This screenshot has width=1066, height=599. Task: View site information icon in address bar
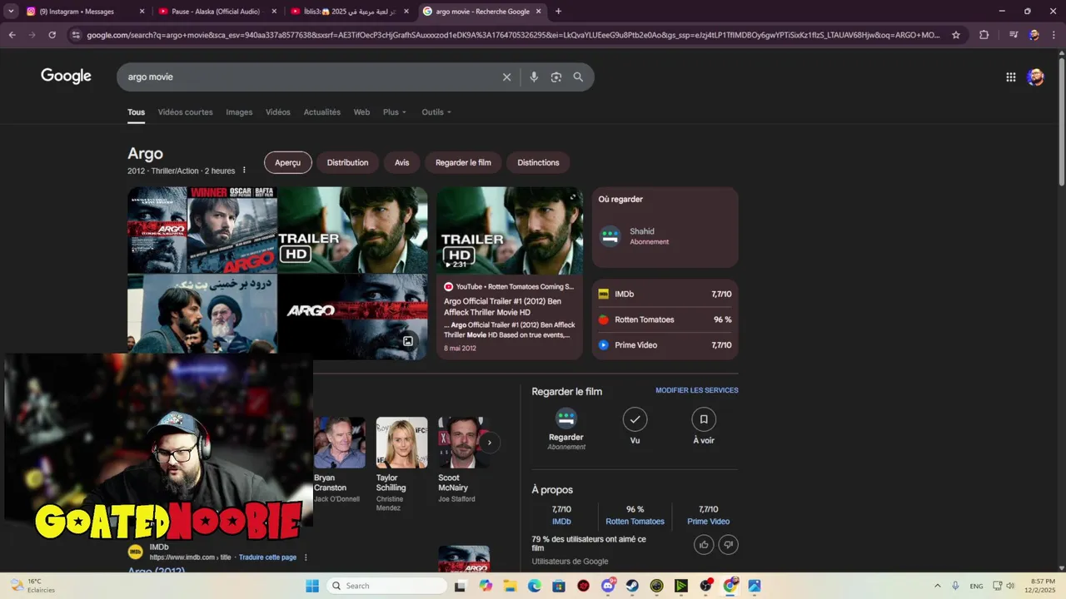coord(76,35)
